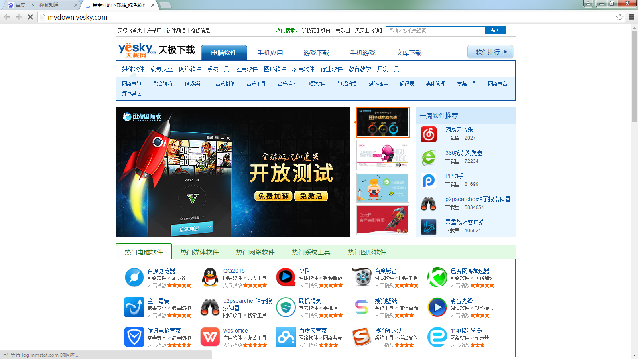The height and width of the screenshot is (359, 638).
Task: Open the 网络电视 subcategory link
Action: [132, 84]
